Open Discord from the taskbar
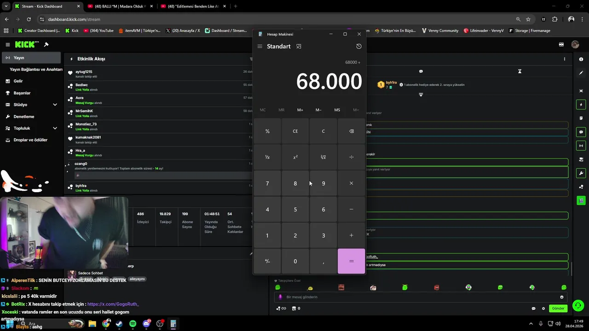The height and width of the screenshot is (331, 589). coord(147,324)
